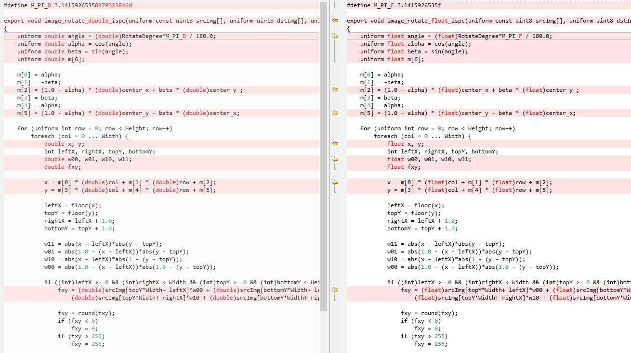Click the 'if ((int)leftX >= 0' line in double pane

(182, 282)
